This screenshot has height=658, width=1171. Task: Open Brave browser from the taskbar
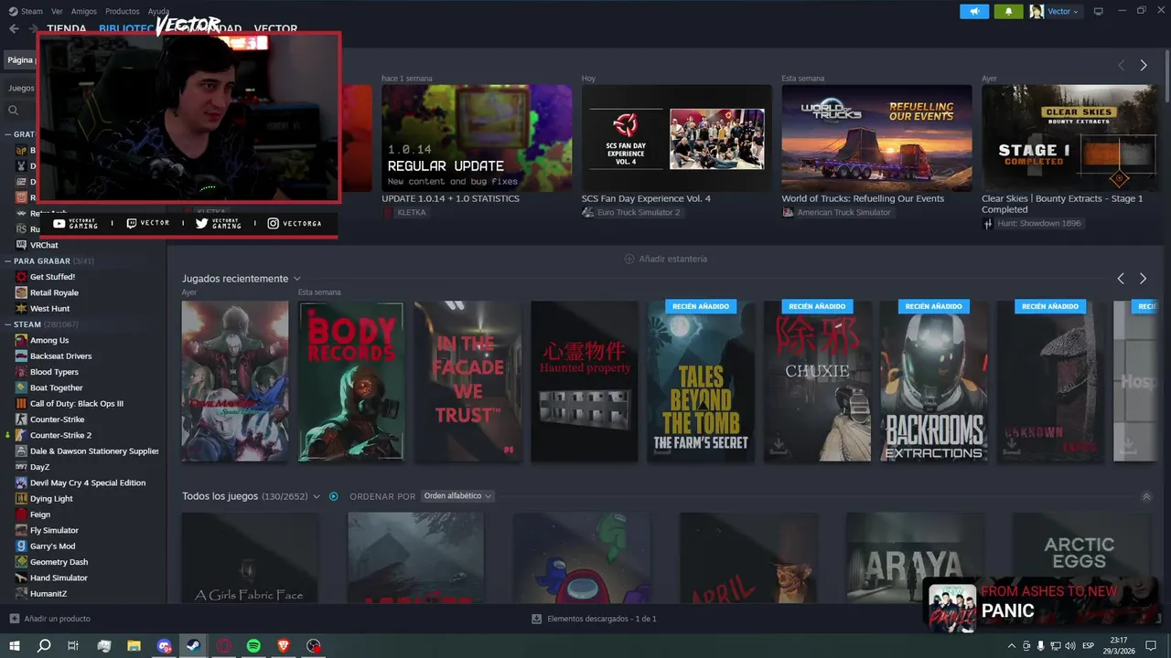(x=284, y=646)
